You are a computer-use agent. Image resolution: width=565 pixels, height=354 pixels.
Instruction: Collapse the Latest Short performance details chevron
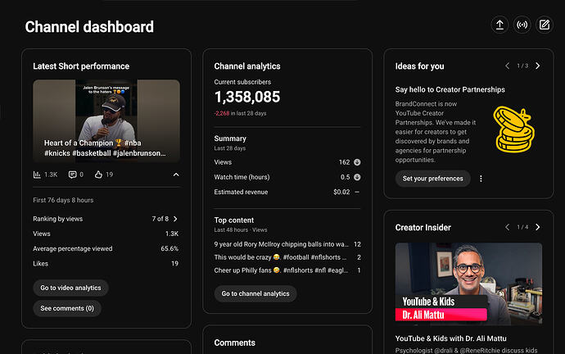click(x=176, y=175)
